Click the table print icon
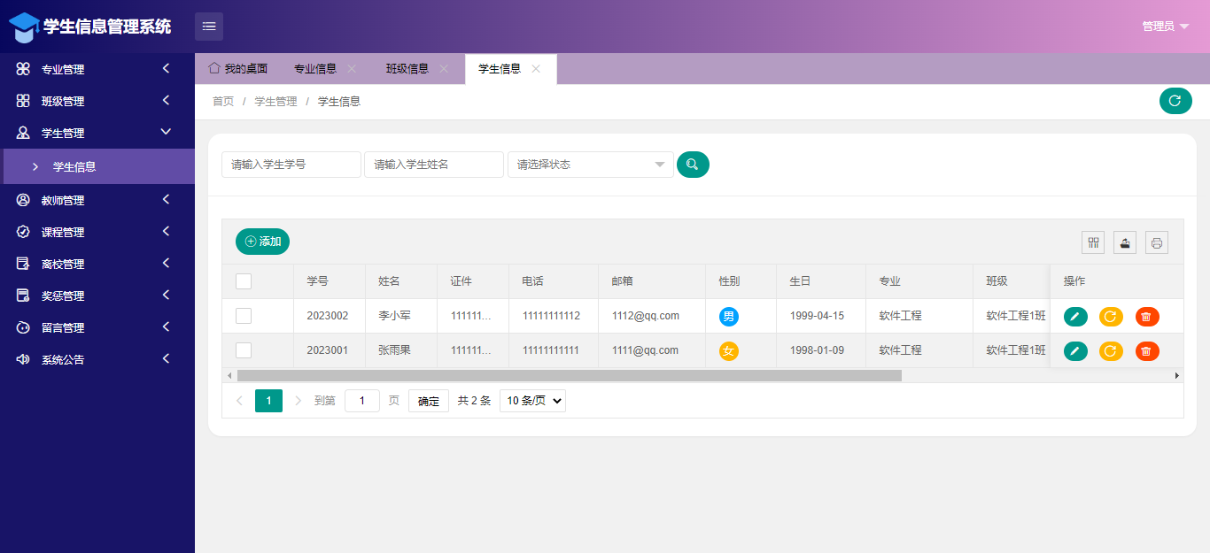This screenshot has width=1210, height=553. (1157, 242)
